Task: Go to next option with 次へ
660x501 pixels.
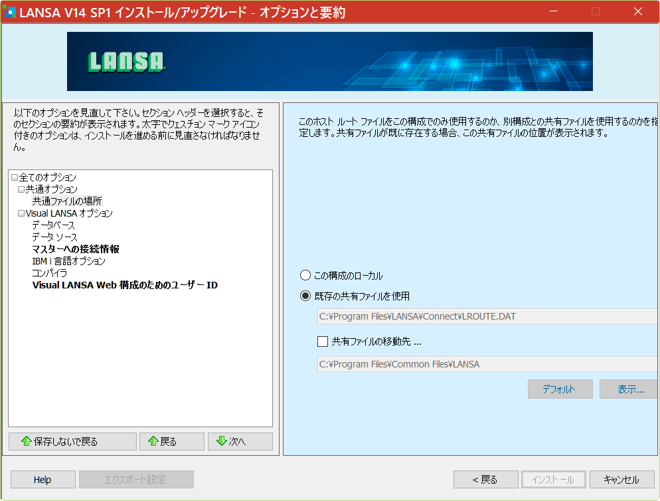Action: 240,442
